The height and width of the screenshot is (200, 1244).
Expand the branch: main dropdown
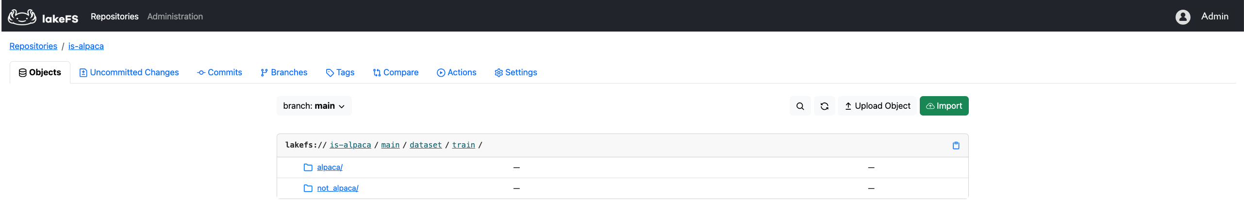[314, 106]
